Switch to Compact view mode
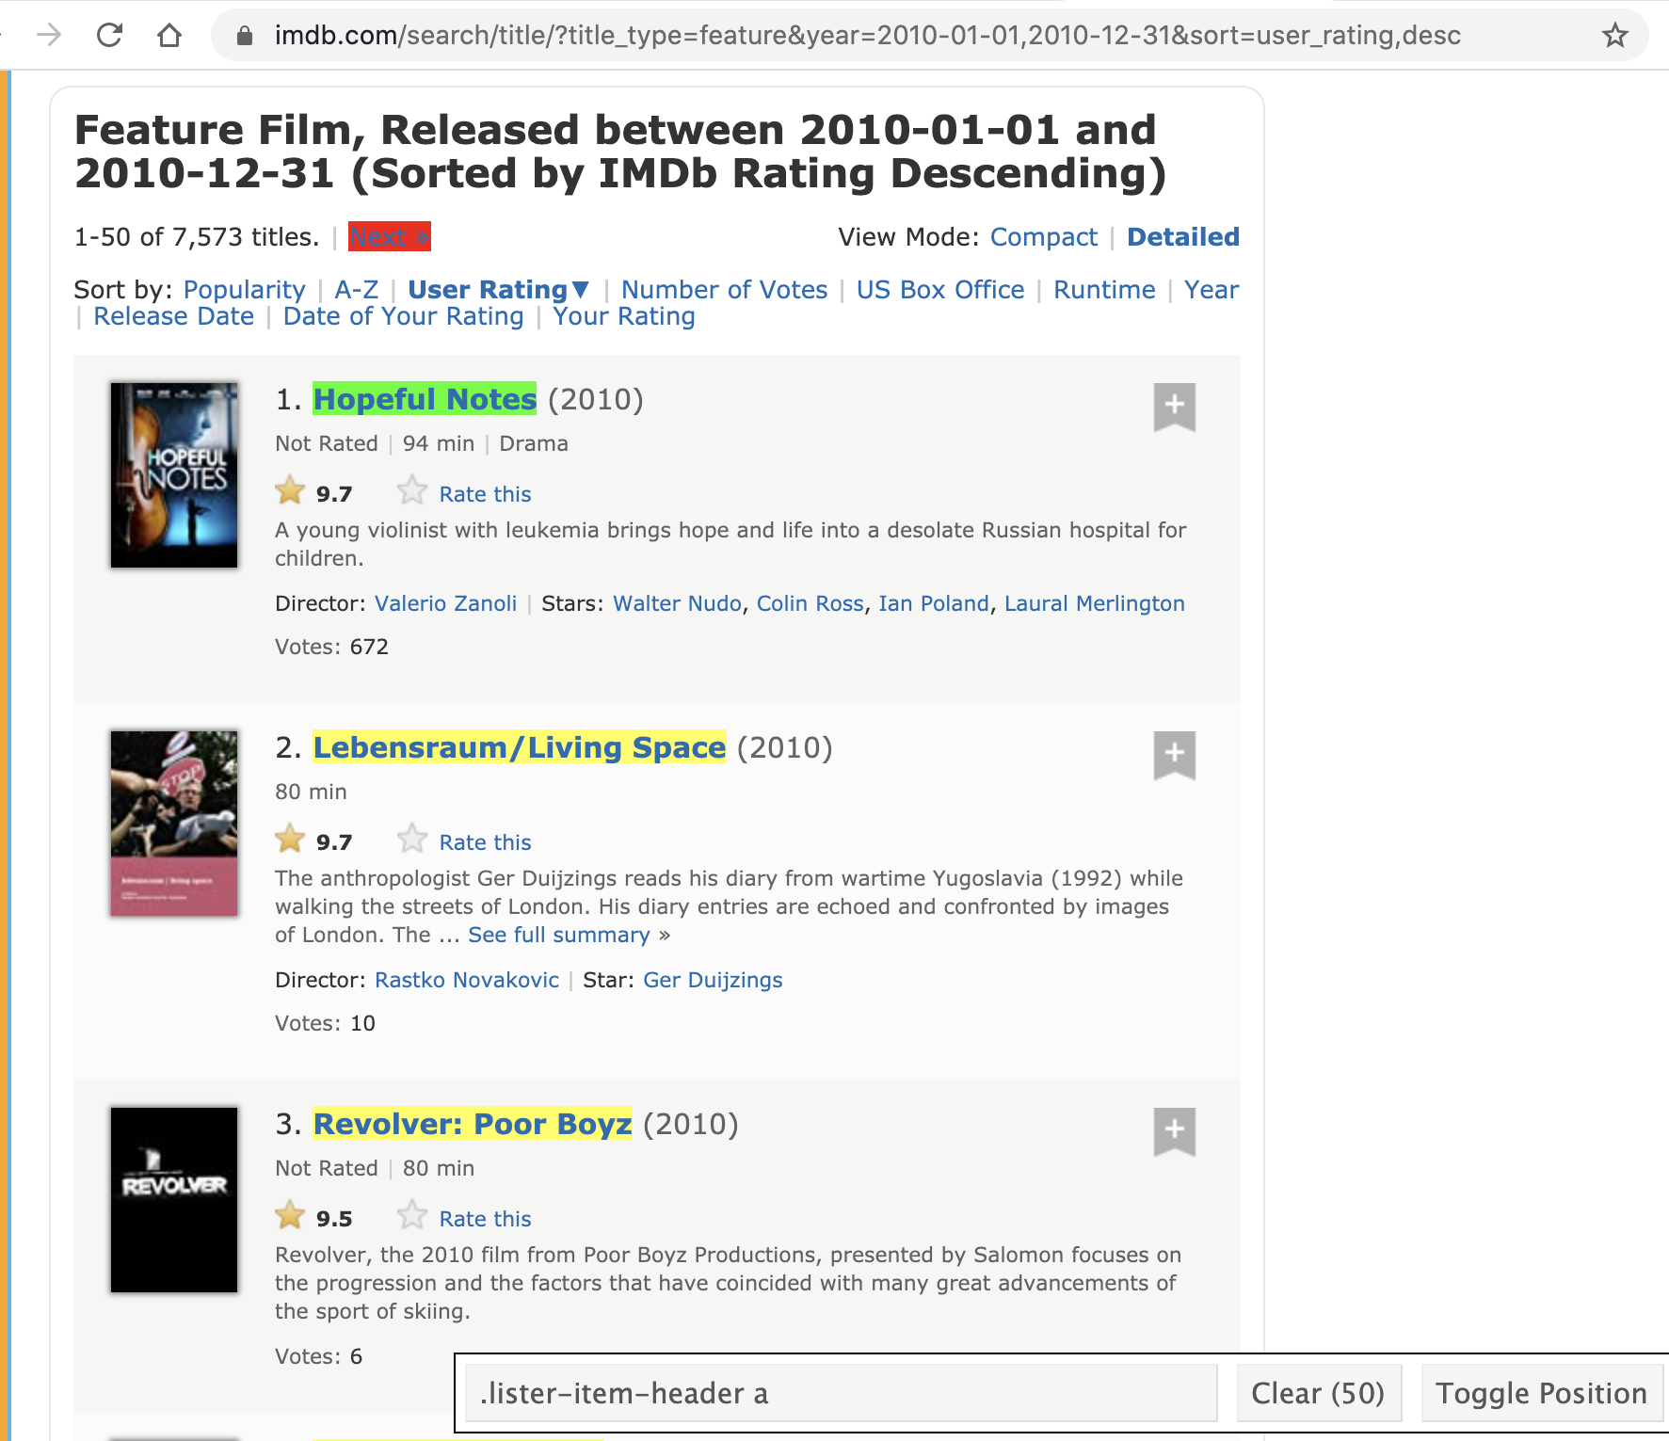 point(1043,237)
